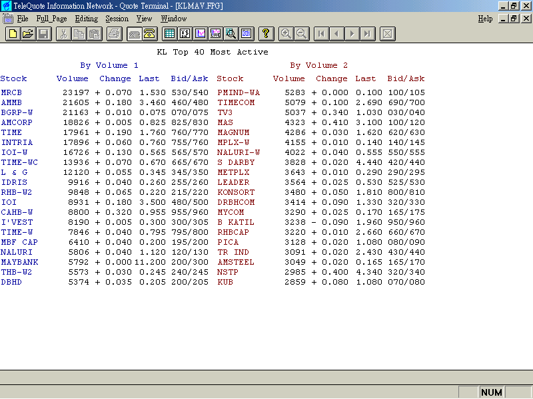The height and width of the screenshot is (399, 533).
Task: Open the green quote grid icon
Action: click(169, 34)
